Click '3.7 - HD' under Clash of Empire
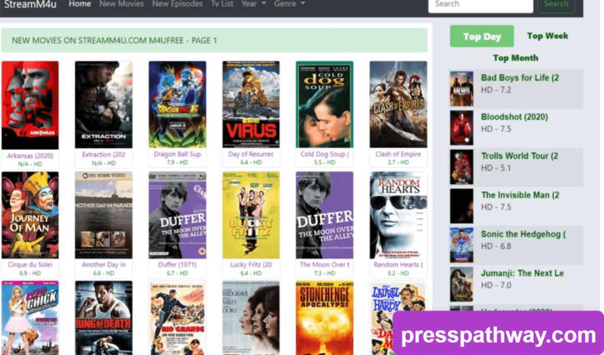The image size is (604, 355). [398, 163]
